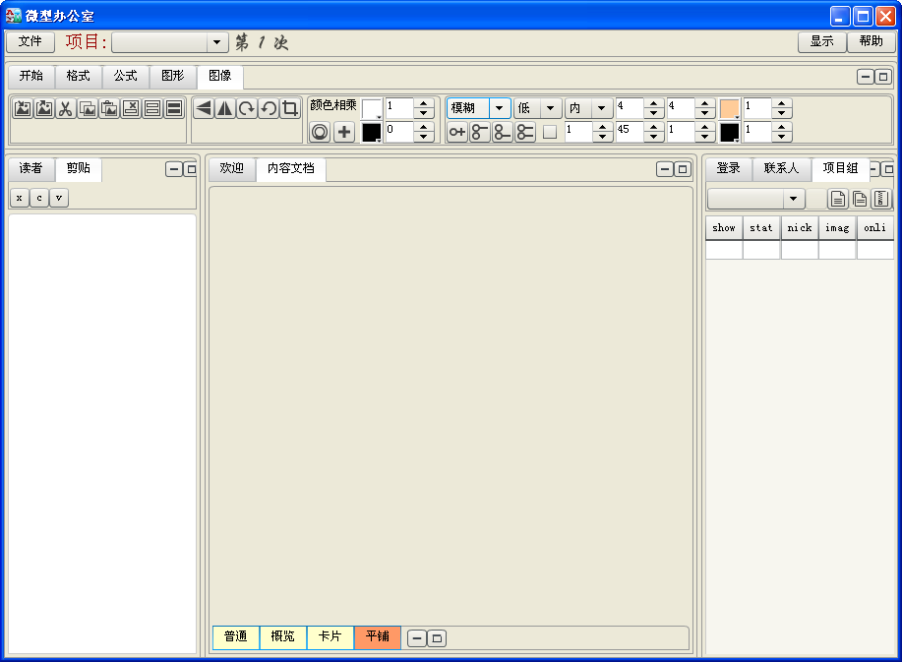
Task: Click the insert image from file icon
Action: point(23,108)
